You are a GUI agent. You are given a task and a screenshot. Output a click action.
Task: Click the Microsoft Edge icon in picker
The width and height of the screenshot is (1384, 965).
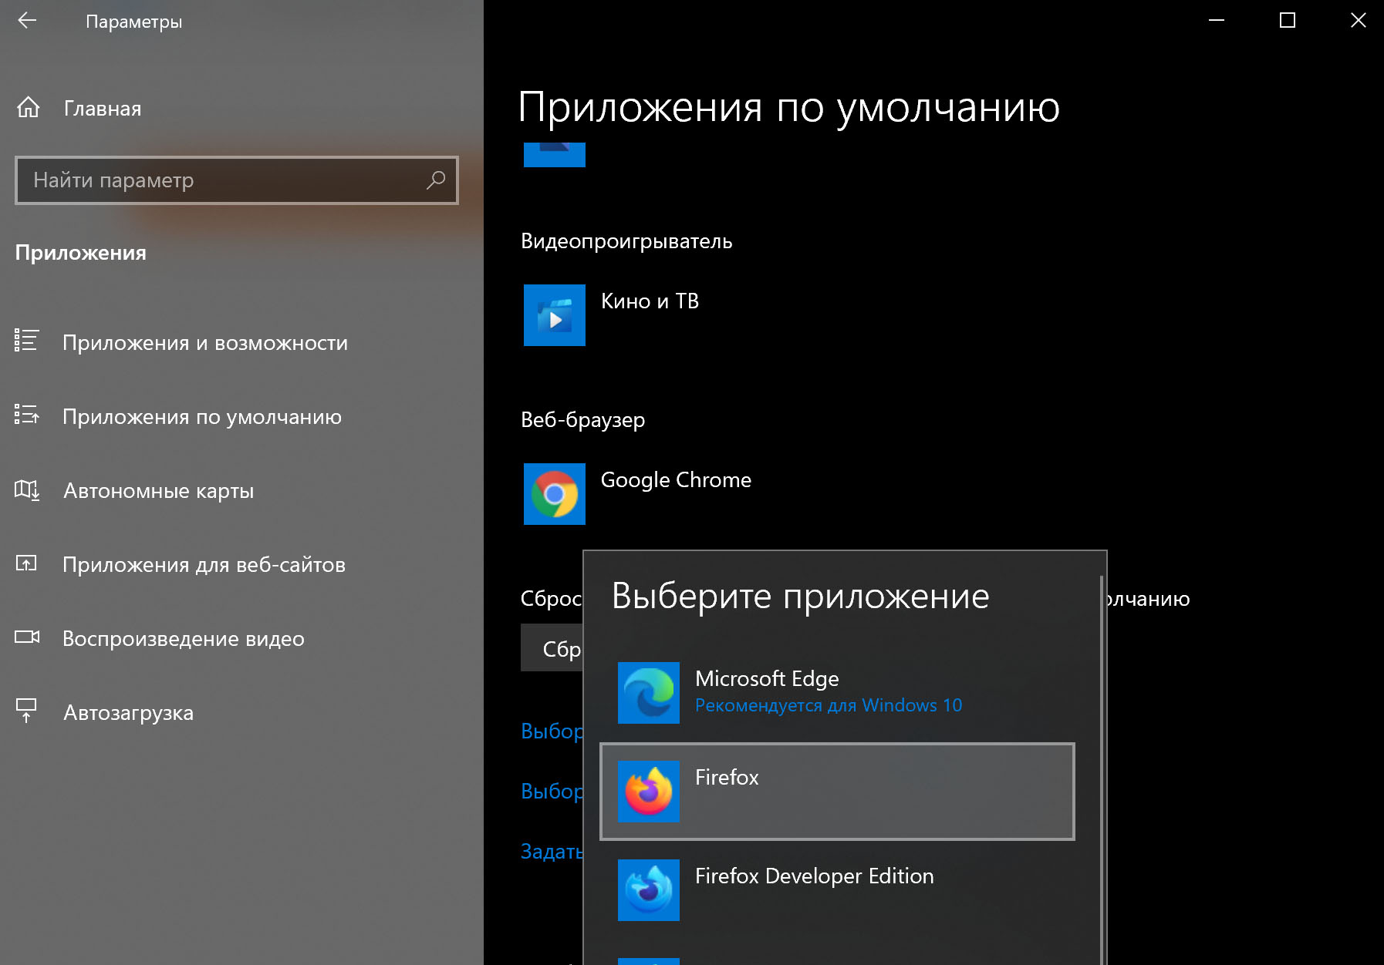[649, 693]
